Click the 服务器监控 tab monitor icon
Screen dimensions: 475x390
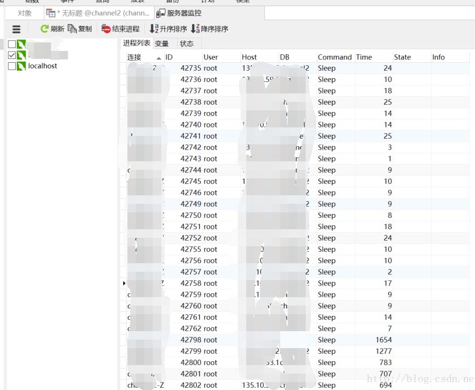(x=161, y=13)
